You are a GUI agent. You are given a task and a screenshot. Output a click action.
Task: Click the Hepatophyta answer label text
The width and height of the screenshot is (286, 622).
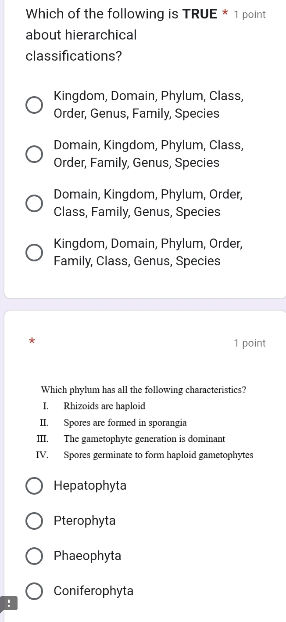click(90, 485)
